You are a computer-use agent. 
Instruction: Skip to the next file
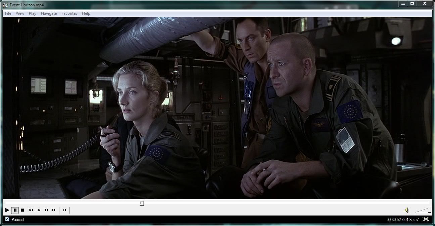54,210
